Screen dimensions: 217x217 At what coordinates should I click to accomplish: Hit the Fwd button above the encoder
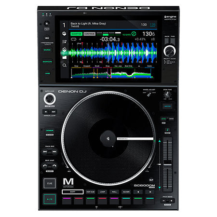coord(173,41)
